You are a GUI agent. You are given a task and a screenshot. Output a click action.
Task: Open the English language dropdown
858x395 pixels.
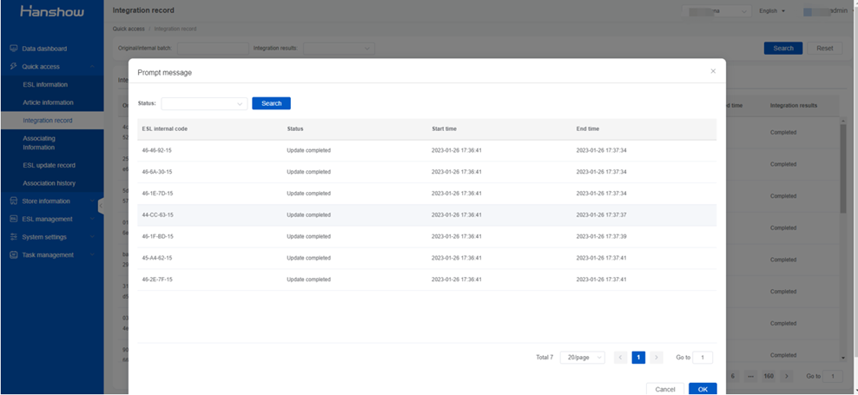point(772,11)
